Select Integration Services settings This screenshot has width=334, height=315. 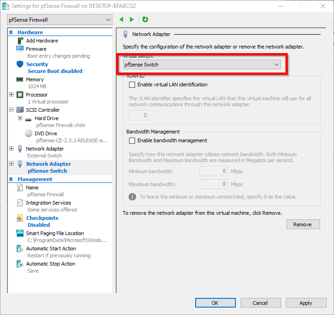49,203
